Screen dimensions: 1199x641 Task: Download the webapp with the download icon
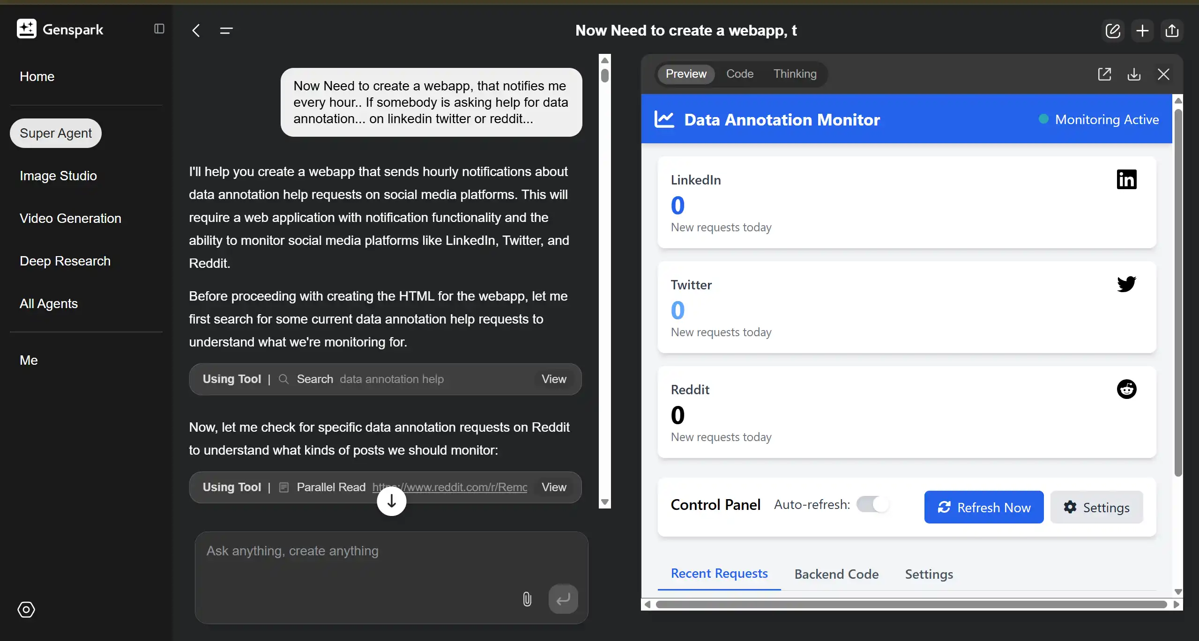(1134, 74)
